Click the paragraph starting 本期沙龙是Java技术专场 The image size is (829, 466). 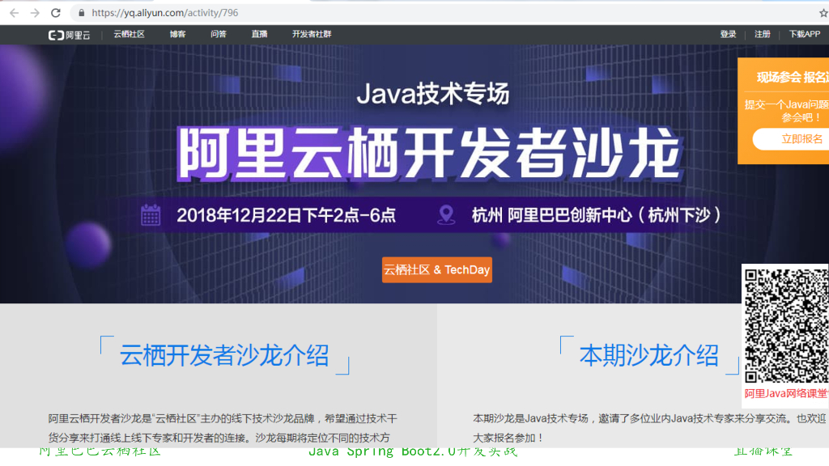click(x=650, y=428)
